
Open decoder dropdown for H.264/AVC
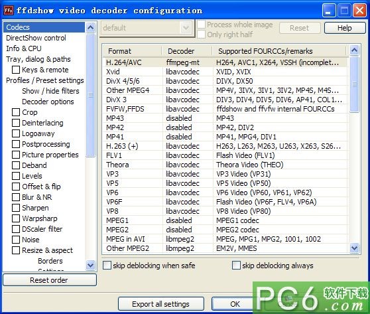point(188,62)
